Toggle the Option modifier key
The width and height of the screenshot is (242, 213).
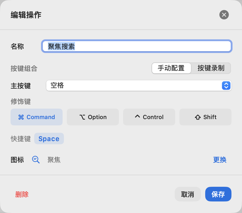(93, 117)
